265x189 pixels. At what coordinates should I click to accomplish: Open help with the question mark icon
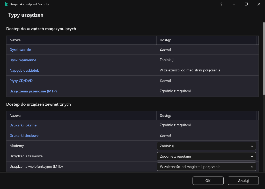(221, 4)
